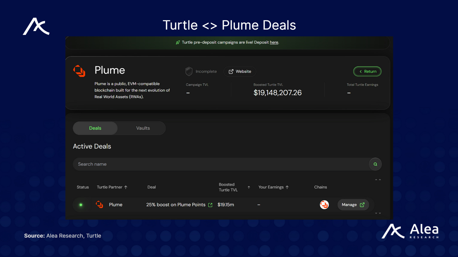The height and width of the screenshot is (257, 458).
Task: Click the green Website button
Action: [239, 71]
